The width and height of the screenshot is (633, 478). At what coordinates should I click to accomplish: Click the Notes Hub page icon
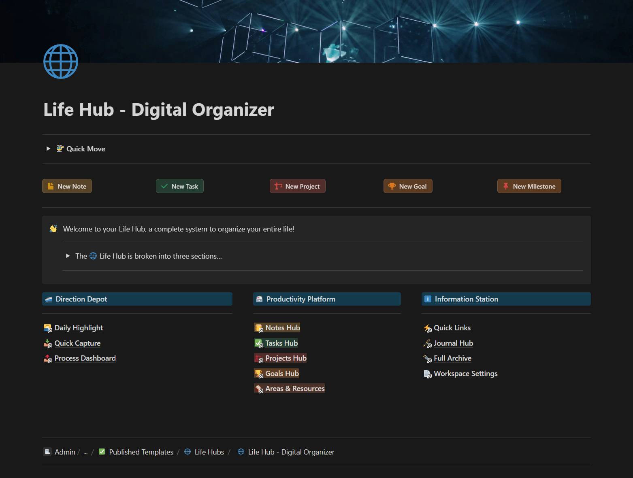[258, 328]
